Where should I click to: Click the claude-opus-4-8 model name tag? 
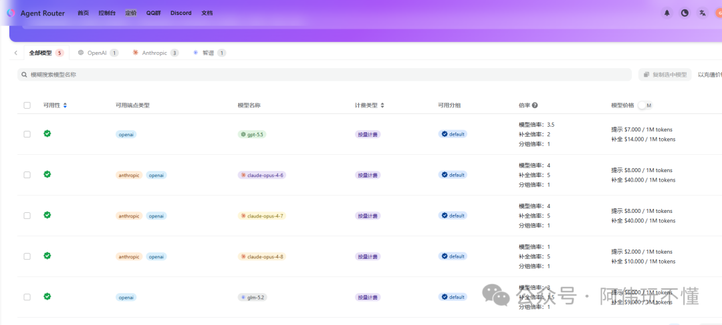click(262, 256)
